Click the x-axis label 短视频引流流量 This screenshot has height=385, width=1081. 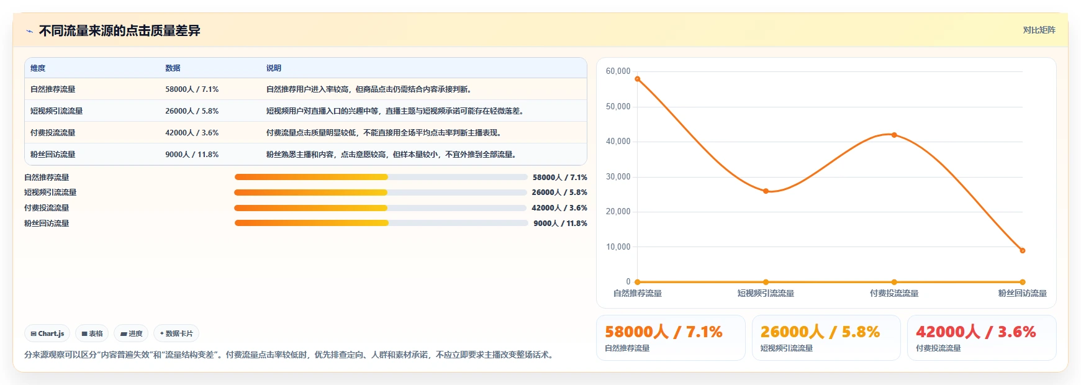pyautogui.click(x=766, y=293)
